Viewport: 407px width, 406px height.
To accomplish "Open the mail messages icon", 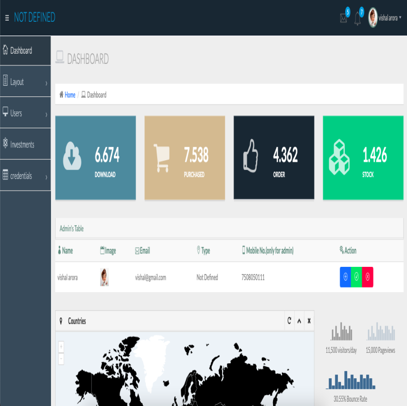I will [x=344, y=18].
